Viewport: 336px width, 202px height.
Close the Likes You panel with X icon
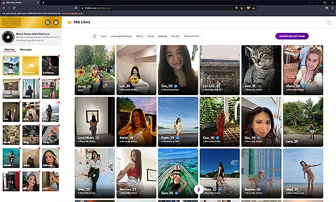329,22
